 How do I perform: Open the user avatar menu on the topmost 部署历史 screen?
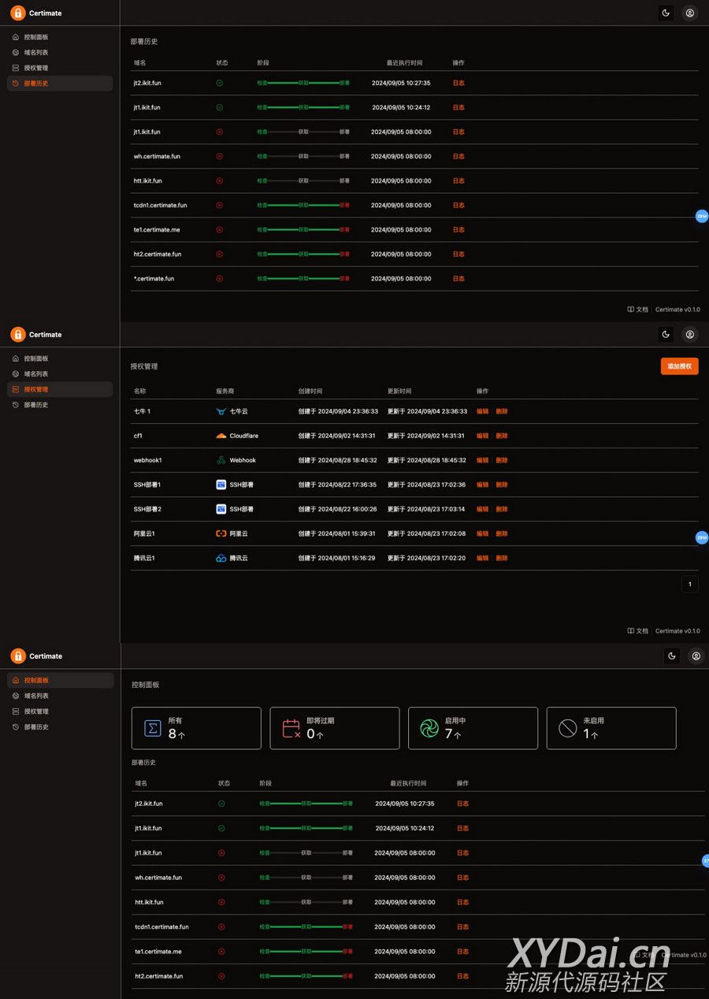click(x=690, y=13)
